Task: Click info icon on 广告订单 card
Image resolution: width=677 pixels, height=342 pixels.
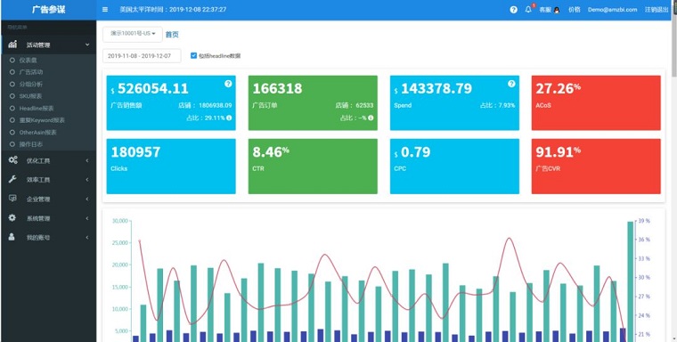Action: pyautogui.click(x=371, y=118)
